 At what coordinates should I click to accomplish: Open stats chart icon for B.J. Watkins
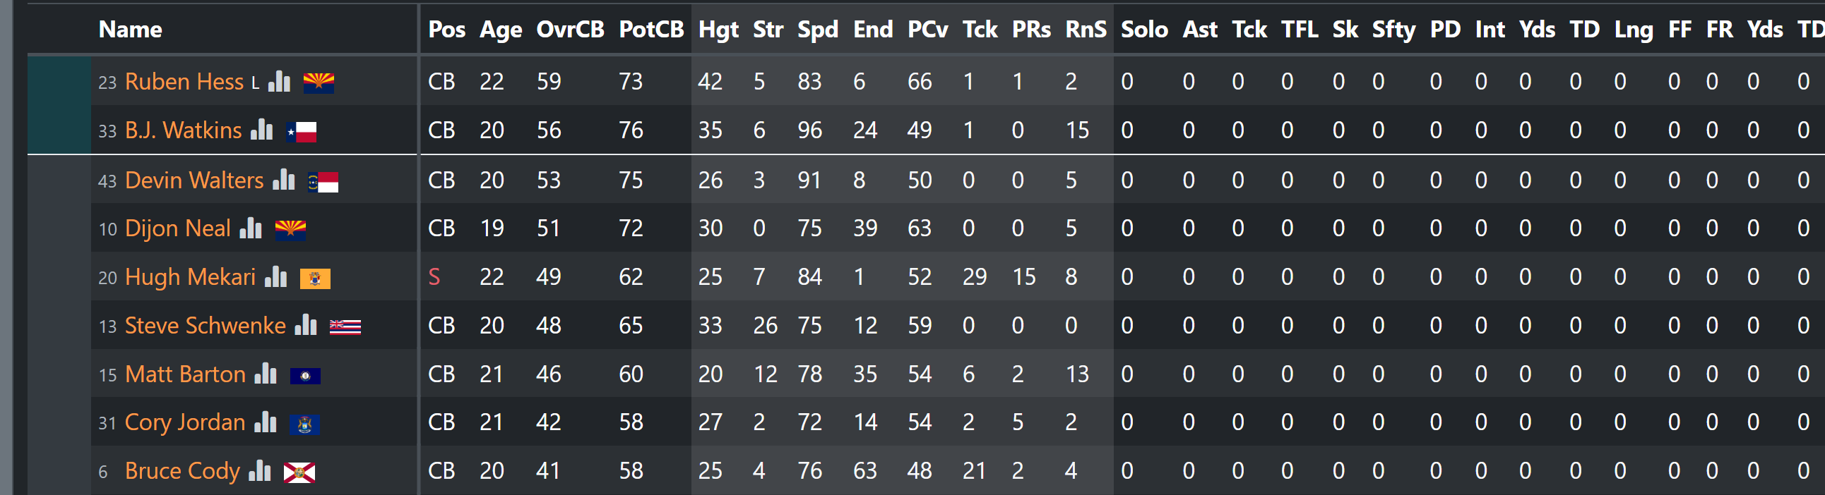pyautogui.click(x=261, y=130)
